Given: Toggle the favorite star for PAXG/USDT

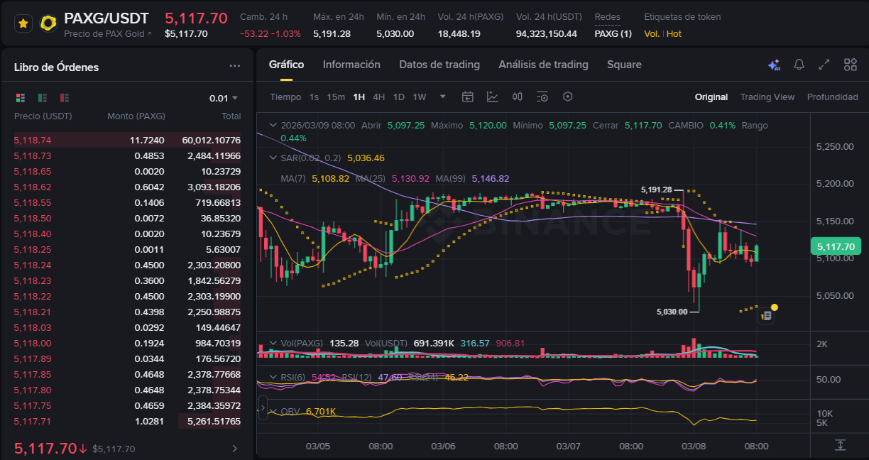Looking at the screenshot, I should (23, 24).
